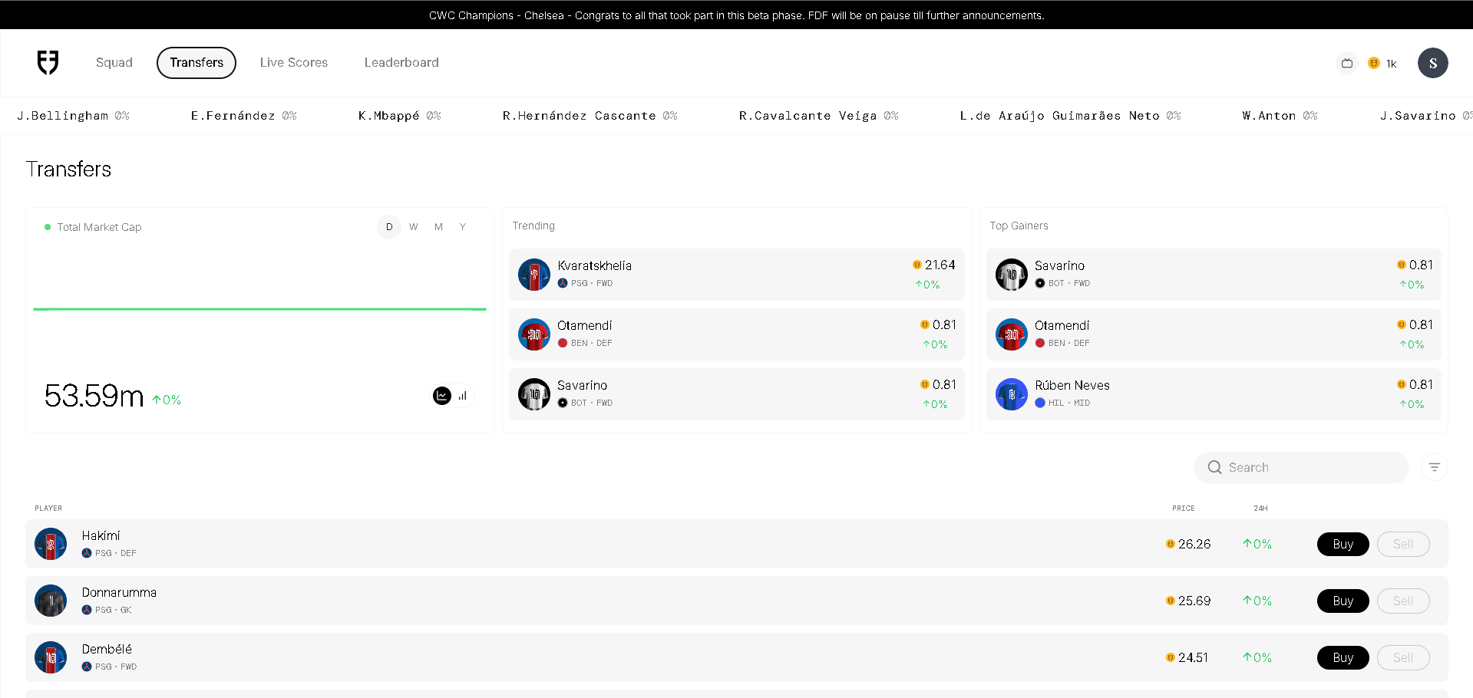
Task: Open the S profile avatar
Action: (x=1432, y=64)
